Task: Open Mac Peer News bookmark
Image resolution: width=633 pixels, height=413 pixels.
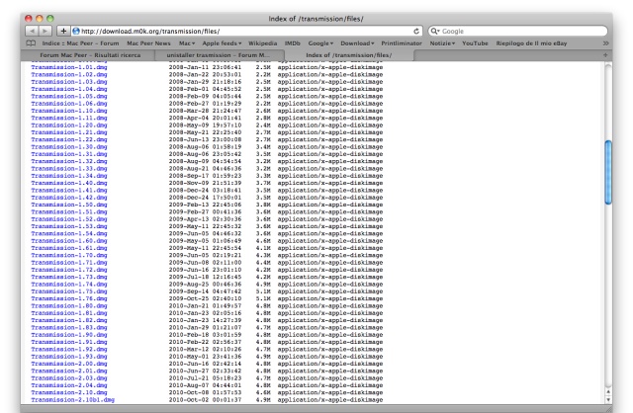Action: [x=148, y=43]
